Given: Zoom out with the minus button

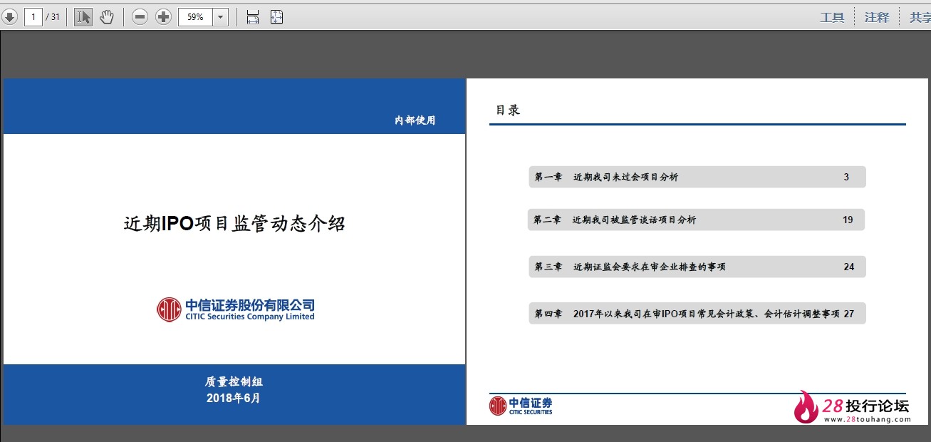Looking at the screenshot, I should pyautogui.click(x=140, y=17).
